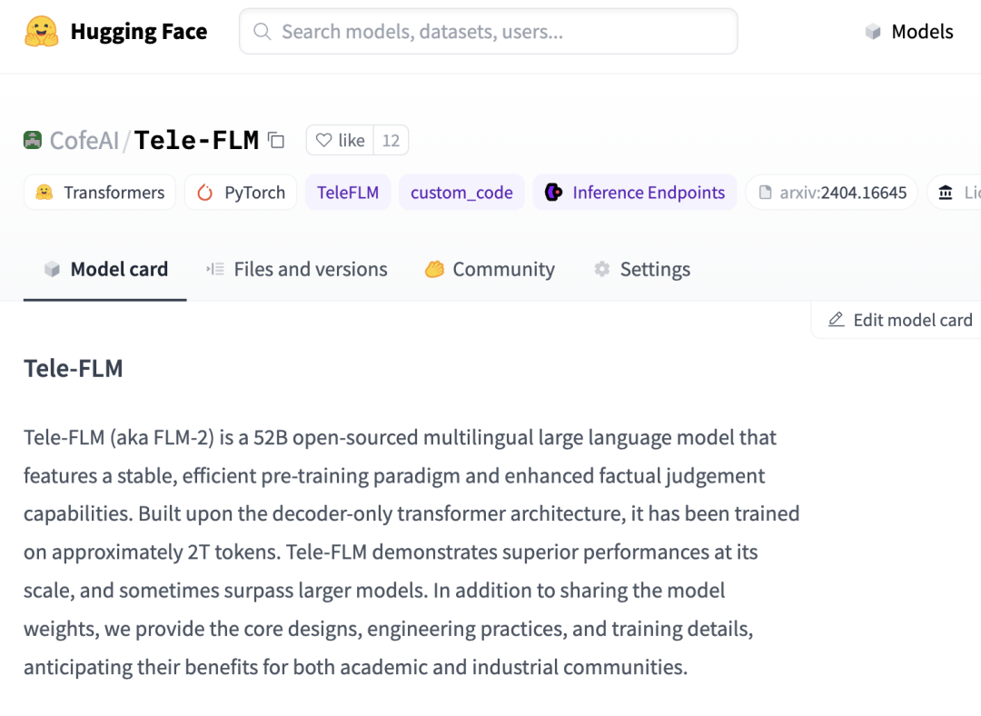Open the CofeAI organization avatar
This screenshot has width=981, height=716.
(33, 140)
